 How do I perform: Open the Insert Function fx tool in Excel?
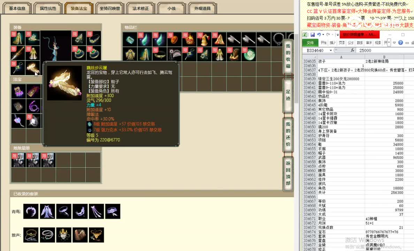(352, 50)
